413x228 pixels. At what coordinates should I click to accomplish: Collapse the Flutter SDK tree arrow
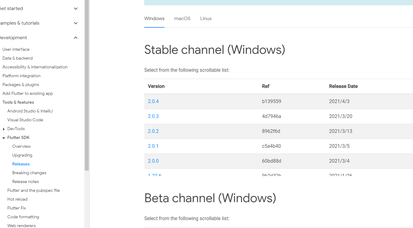[x=4, y=138]
